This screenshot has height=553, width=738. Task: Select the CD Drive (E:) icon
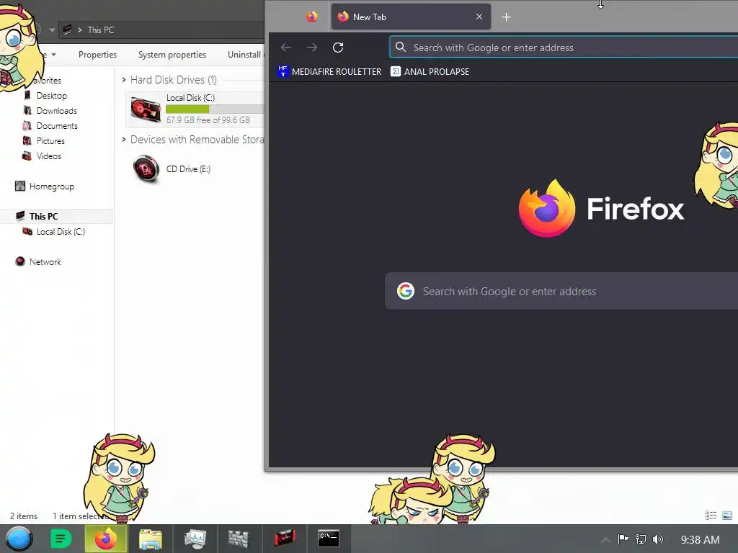146,168
